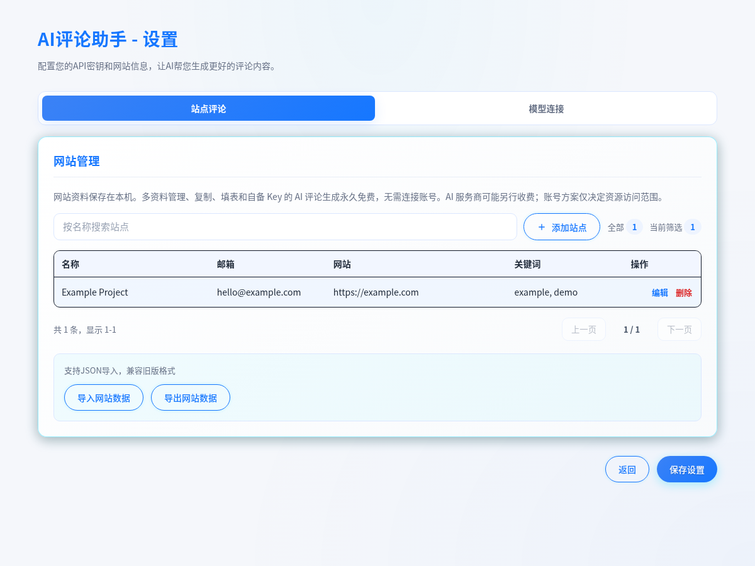Click 编辑 for Example Project
This screenshot has height=566, width=755.
click(x=660, y=292)
